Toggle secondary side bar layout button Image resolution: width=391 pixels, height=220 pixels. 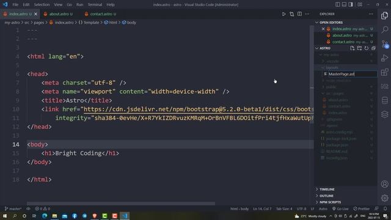pyautogui.click(x=350, y=4)
